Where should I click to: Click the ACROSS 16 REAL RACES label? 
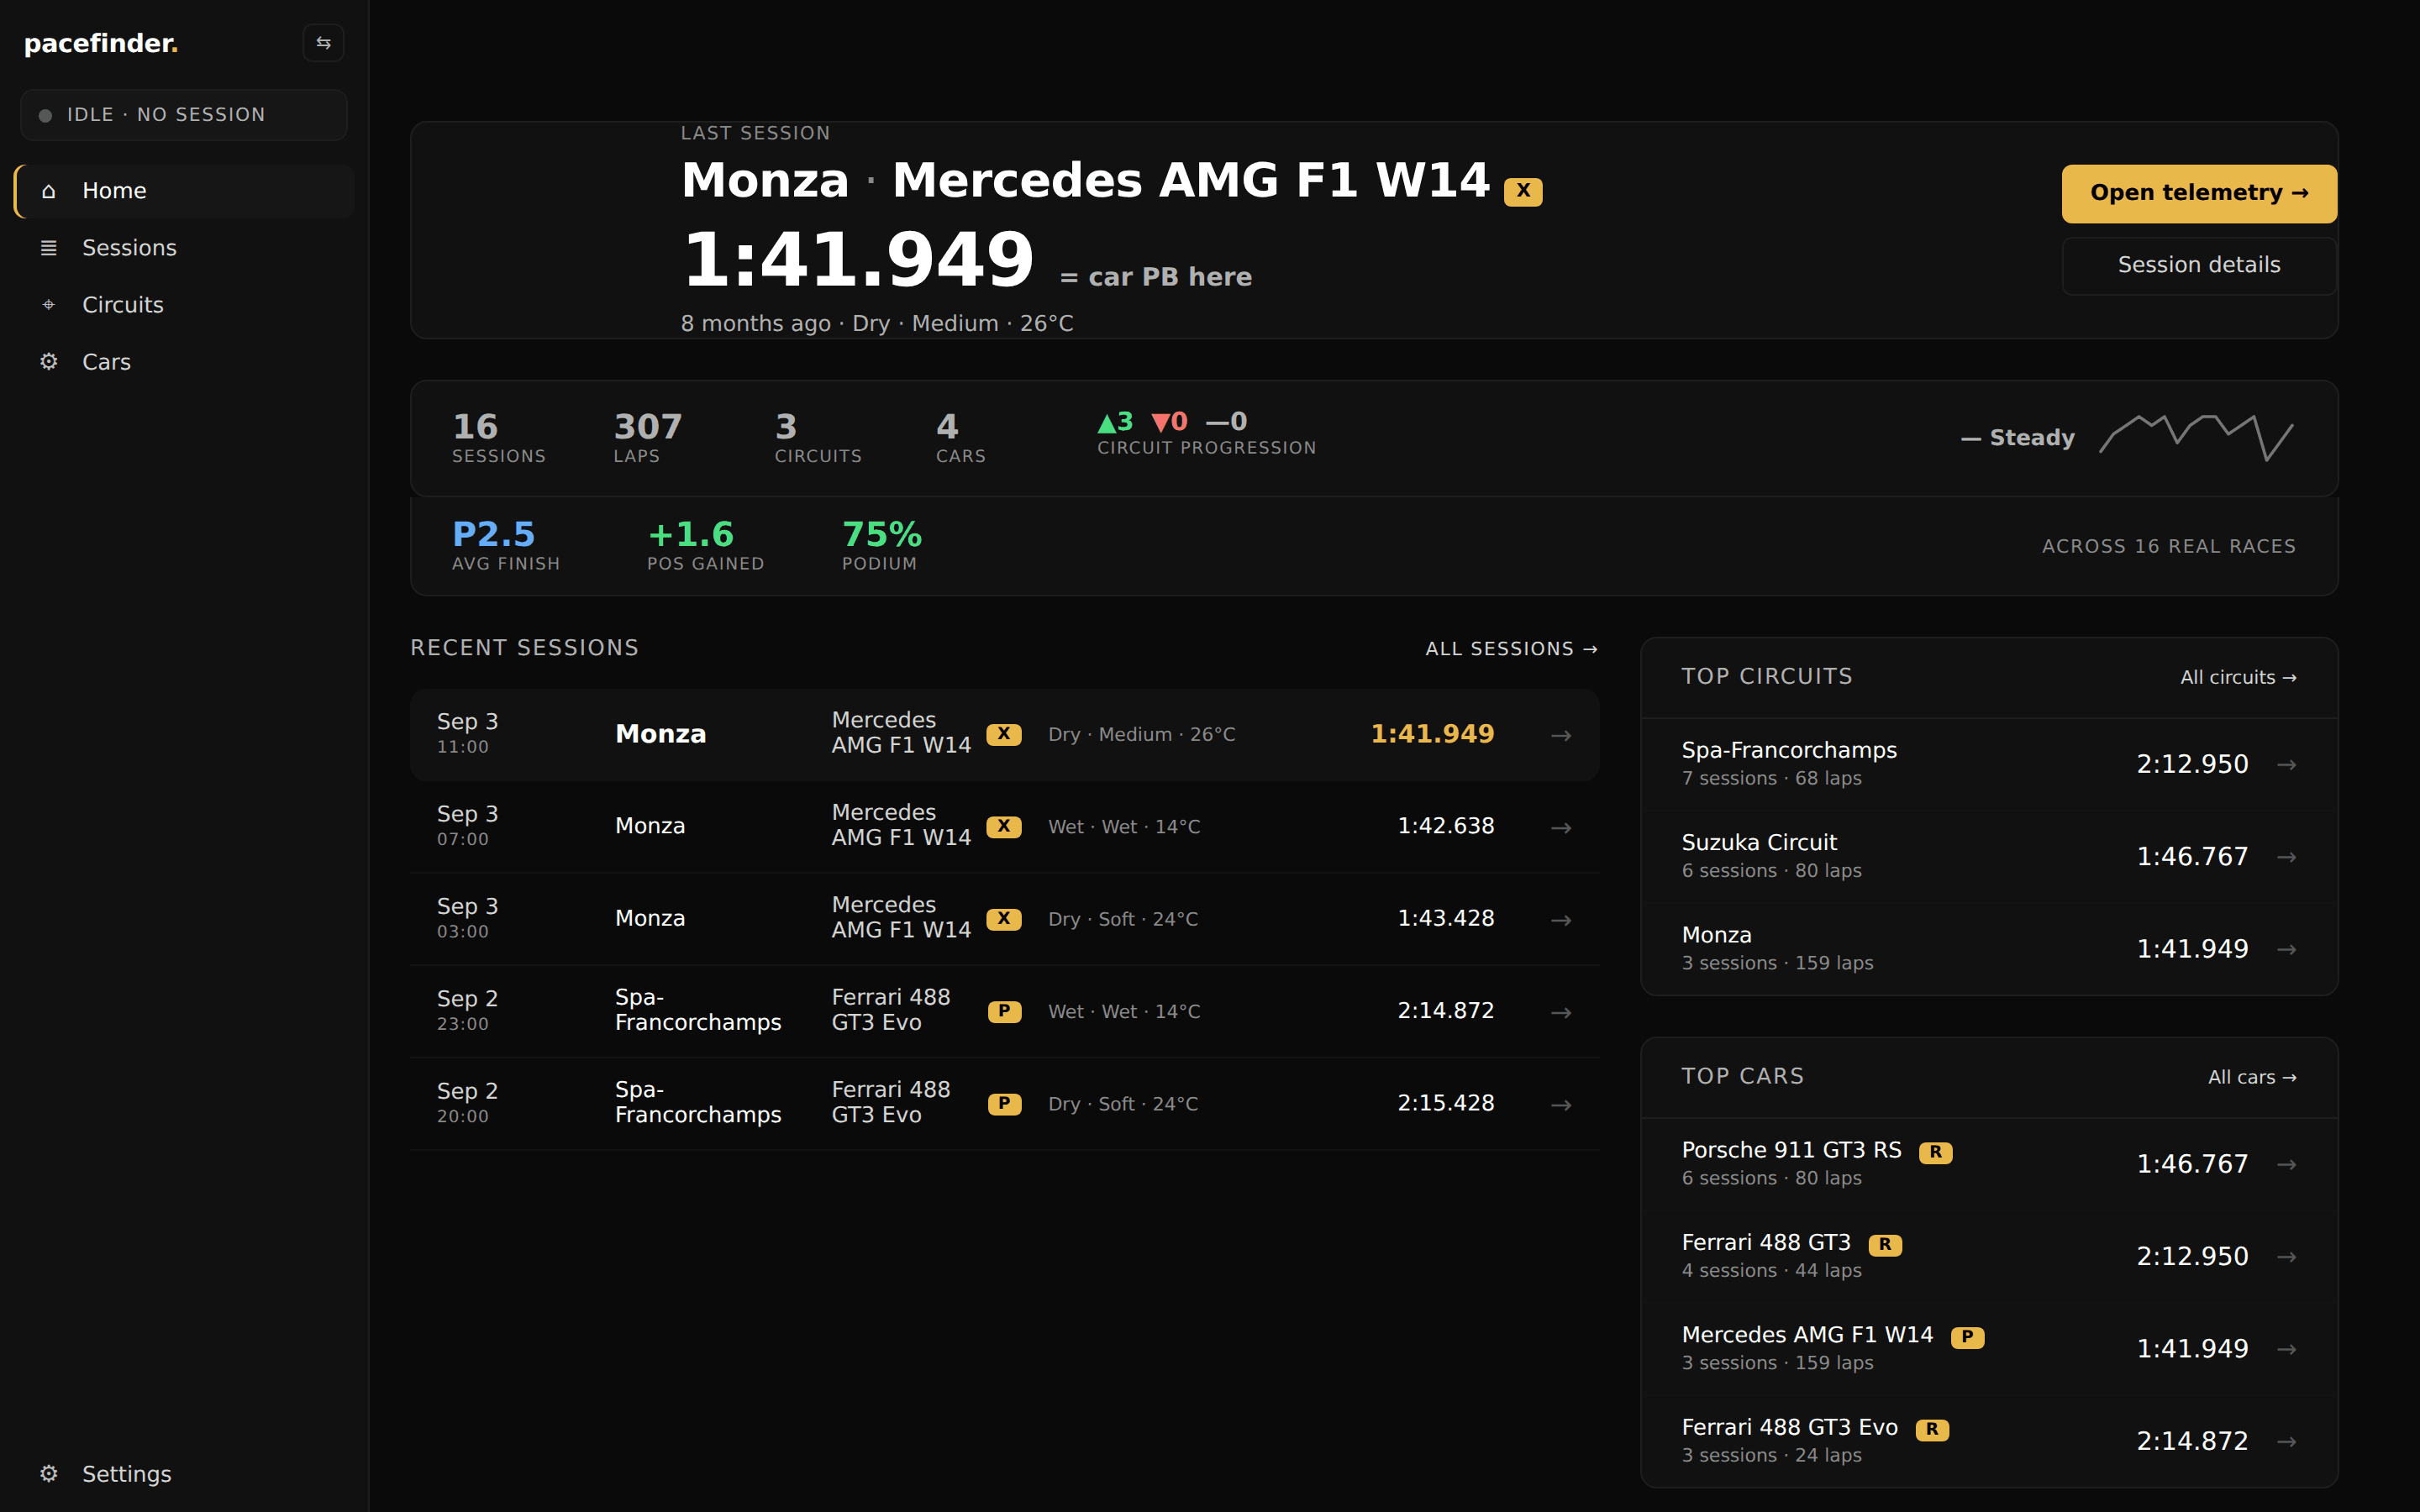[x=2168, y=546]
